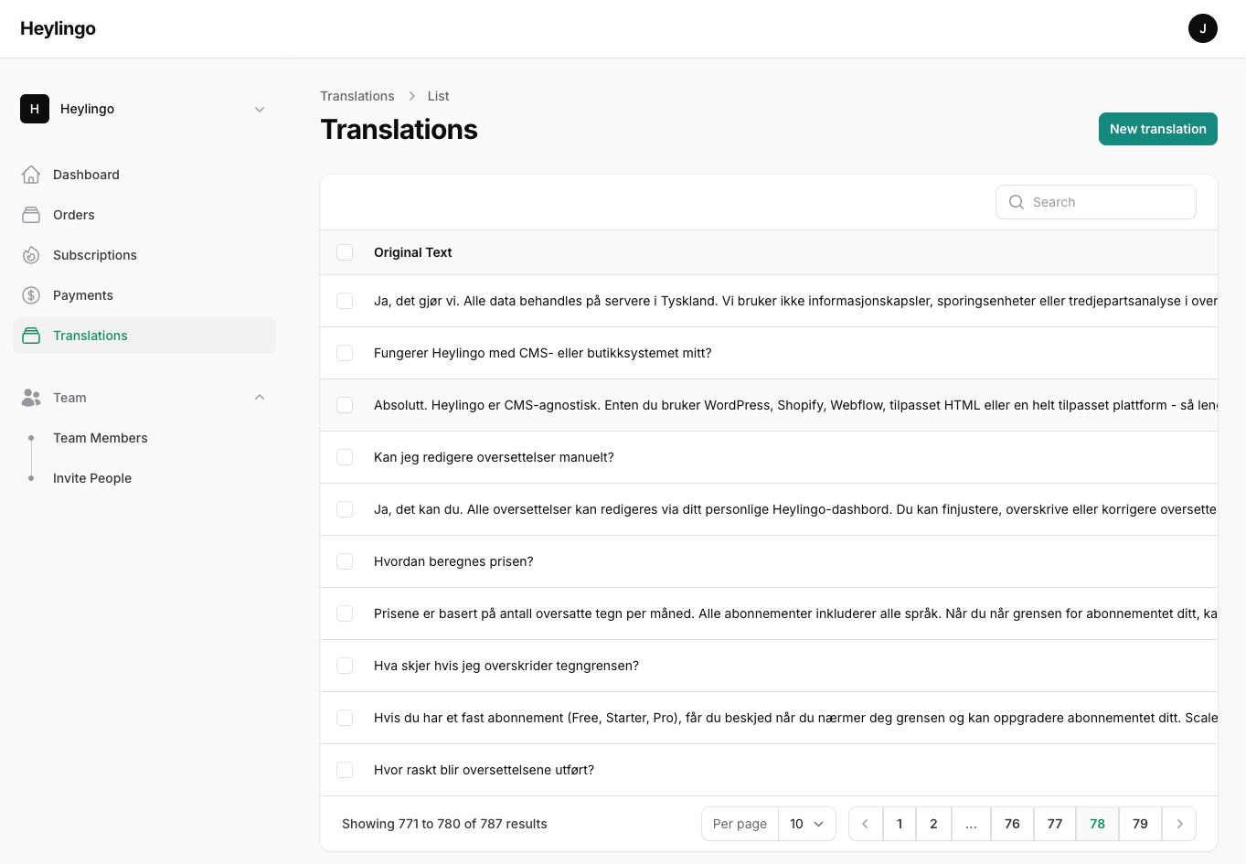Viewport: 1246px width, 864px height.
Task: Click the user avatar J
Action: (1203, 28)
